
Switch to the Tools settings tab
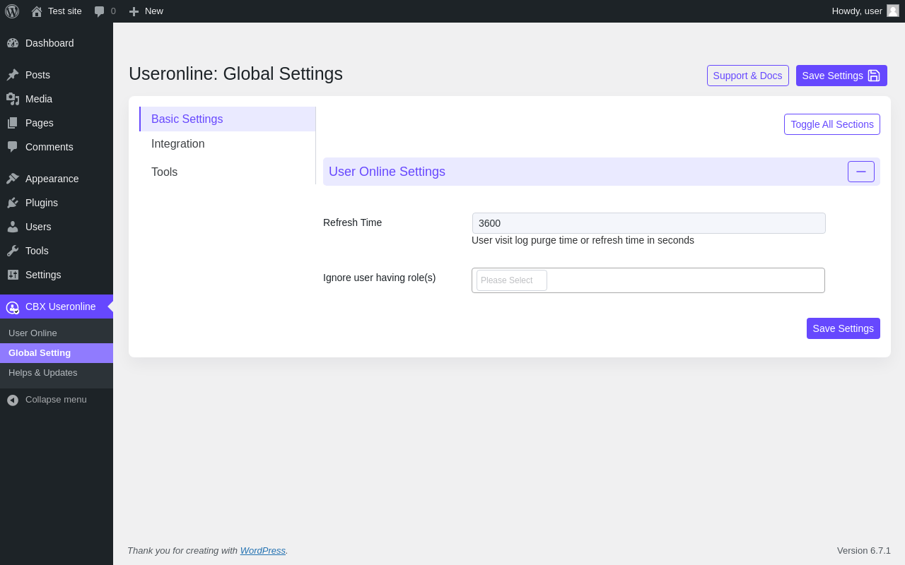[228, 172]
